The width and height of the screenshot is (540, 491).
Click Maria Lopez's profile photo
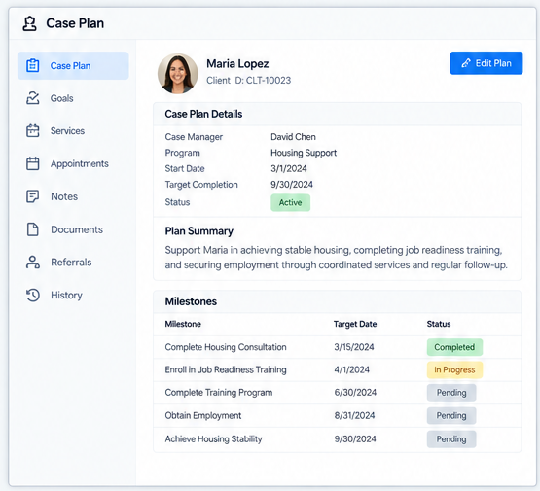point(178,73)
